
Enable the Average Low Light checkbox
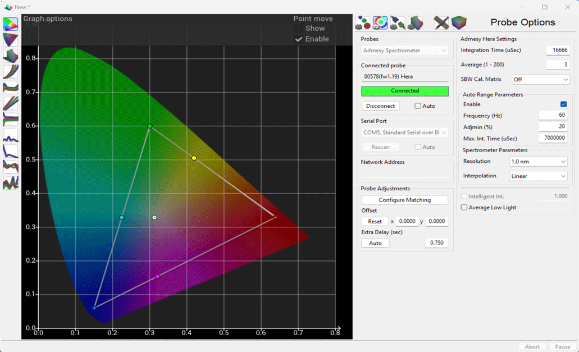[x=464, y=208]
